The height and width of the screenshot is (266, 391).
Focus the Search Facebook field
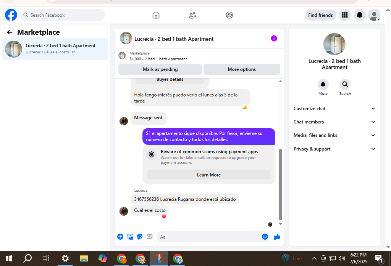click(x=62, y=15)
